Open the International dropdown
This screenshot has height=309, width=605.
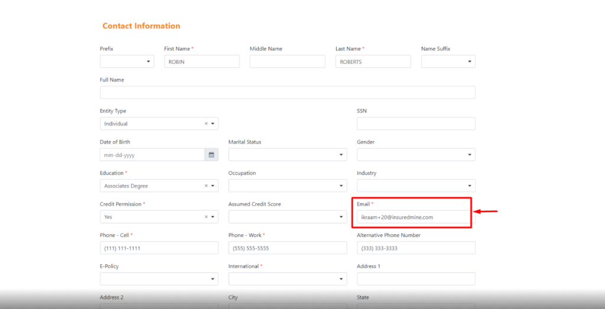pyautogui.click(x=288, y=279)
